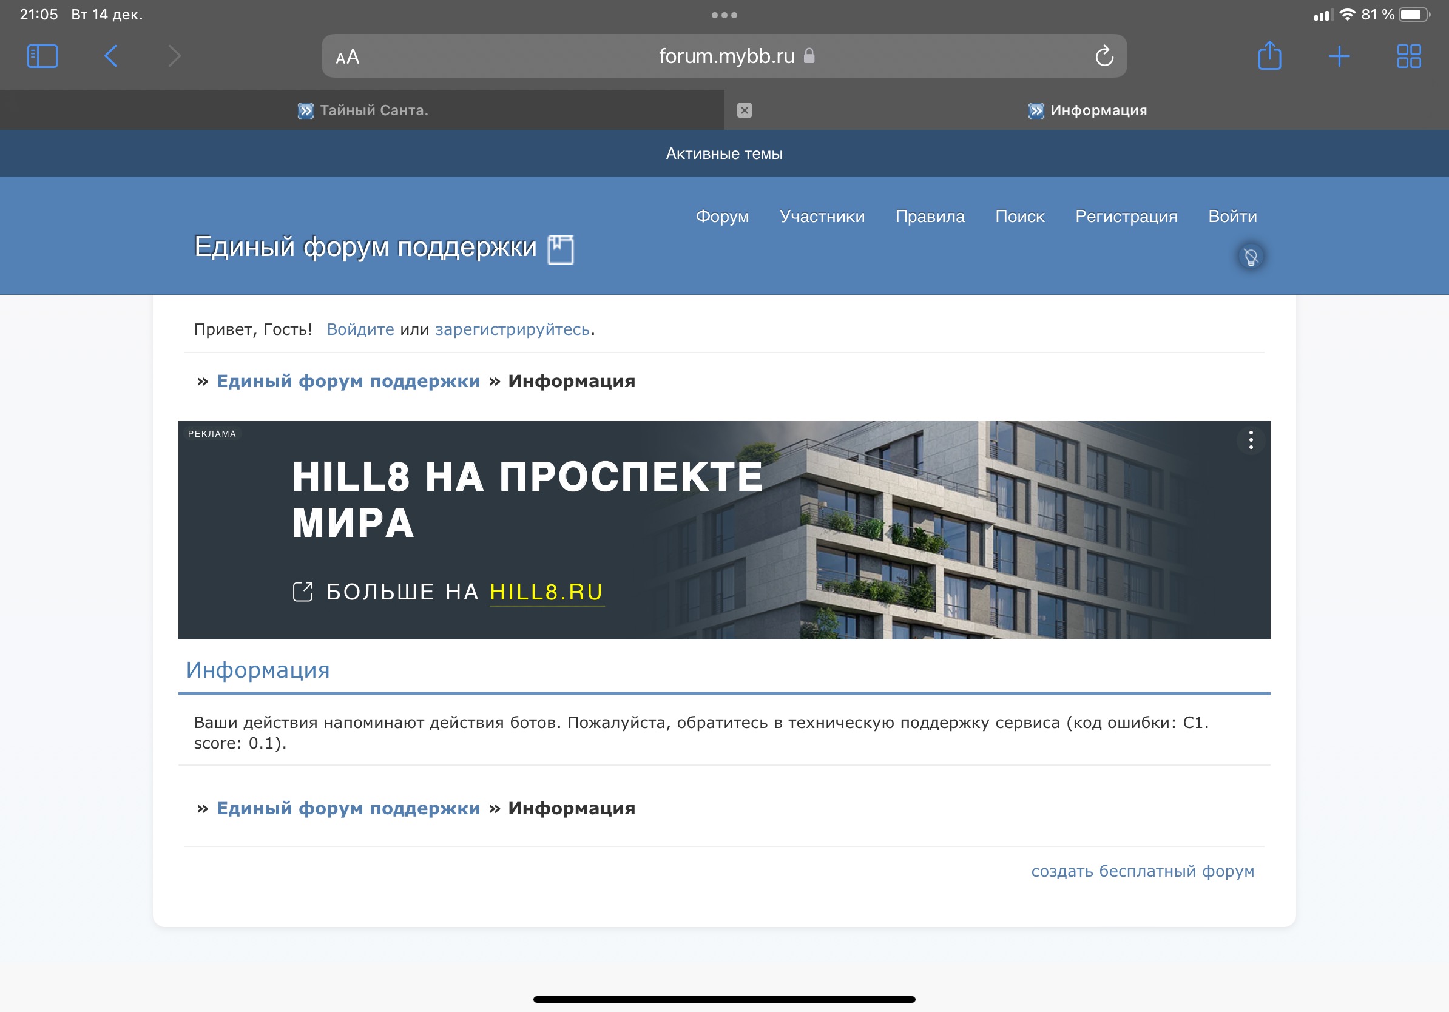Open top breadcrumb Единый форум поддержки
Image resolution: width=1449 pixels, height=1012 pixels.
(x=348, y=381)
